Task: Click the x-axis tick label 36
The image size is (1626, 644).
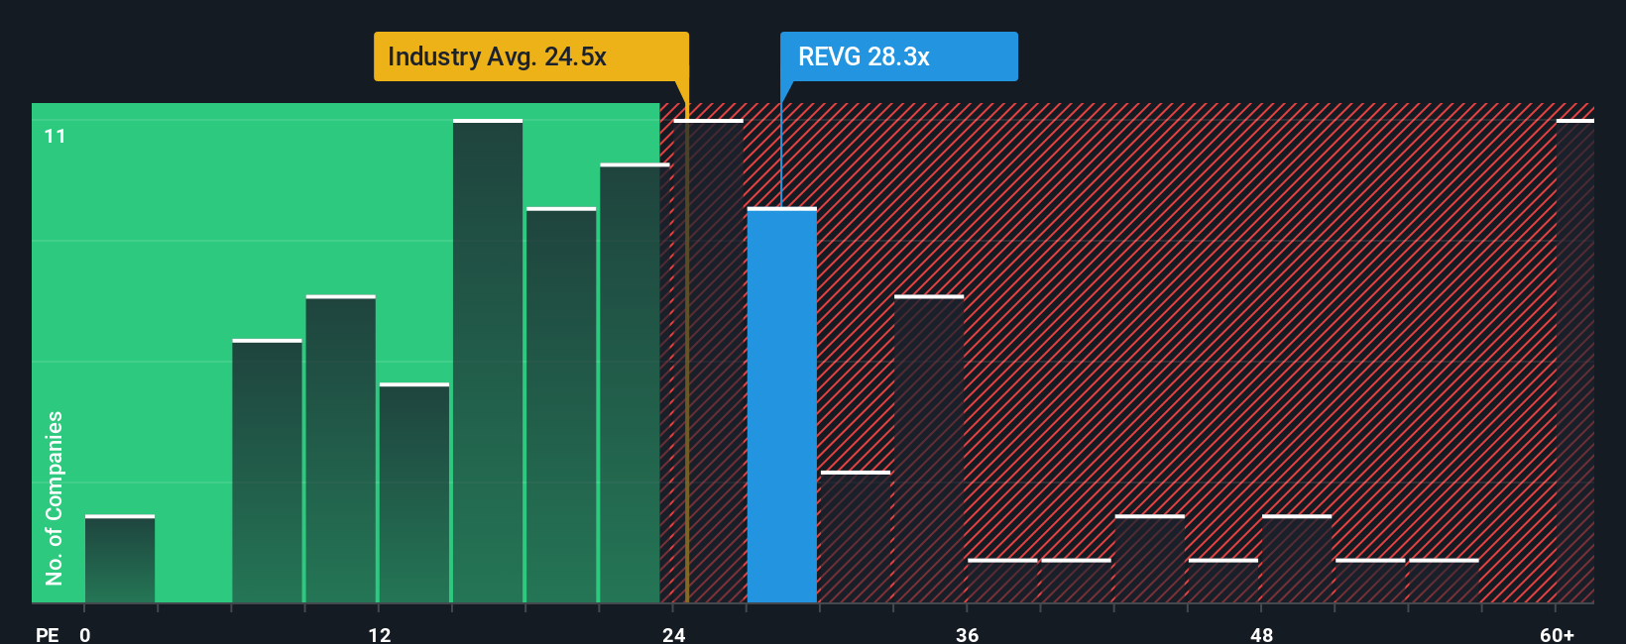Action: pyautogui.click(x=967, y=634)
